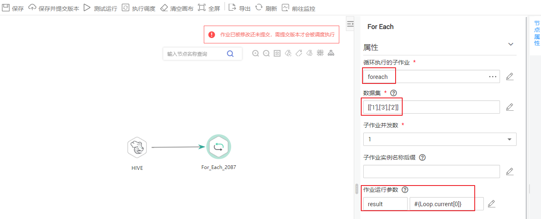
Task: Click the add tag icon
Action: 288,53
